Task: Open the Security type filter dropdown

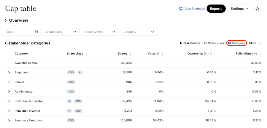Action: (100, 32)
